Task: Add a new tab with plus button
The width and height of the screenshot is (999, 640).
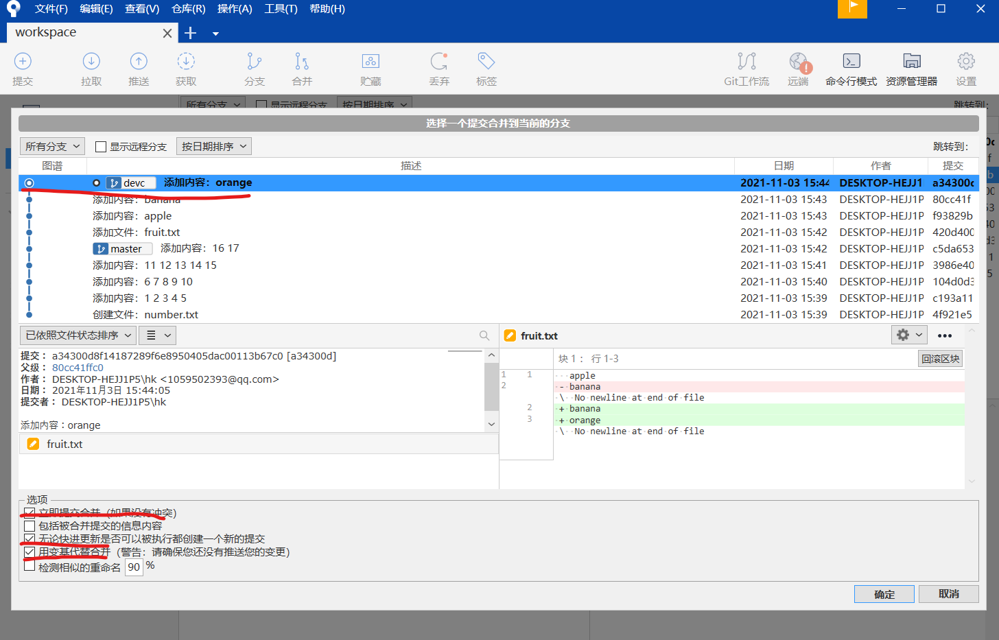Action: click(191, 33)
